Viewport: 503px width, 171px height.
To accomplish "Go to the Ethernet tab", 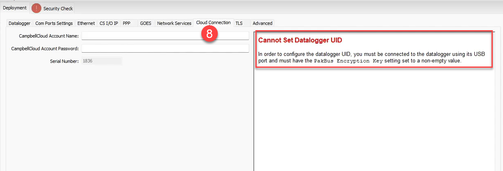I will coord(86,23).
